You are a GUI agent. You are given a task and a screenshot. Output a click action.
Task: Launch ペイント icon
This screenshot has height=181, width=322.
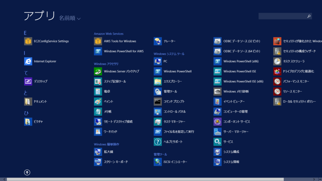coord(98,102)
